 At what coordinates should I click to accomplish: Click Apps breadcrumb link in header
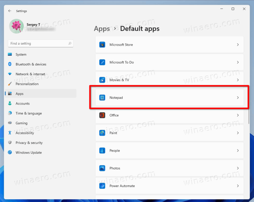102,29
